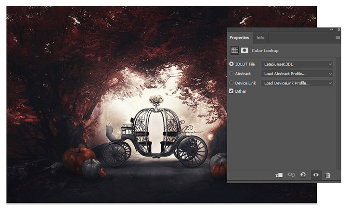Open the Load Abstract Profile dropdown
The width and height of the screenshot is (349, 210).
[297, 74]
